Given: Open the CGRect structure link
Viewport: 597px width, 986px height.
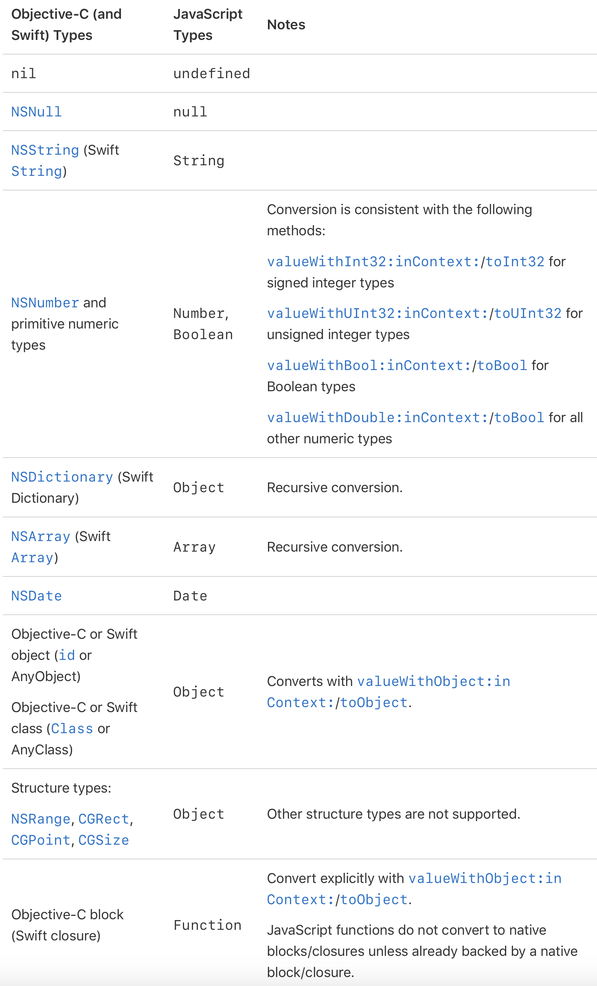Looking at the screenshot, I should point(103,819).
